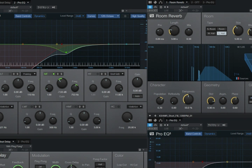Go to next preset in lower Pro EQ window

point(168,125)
